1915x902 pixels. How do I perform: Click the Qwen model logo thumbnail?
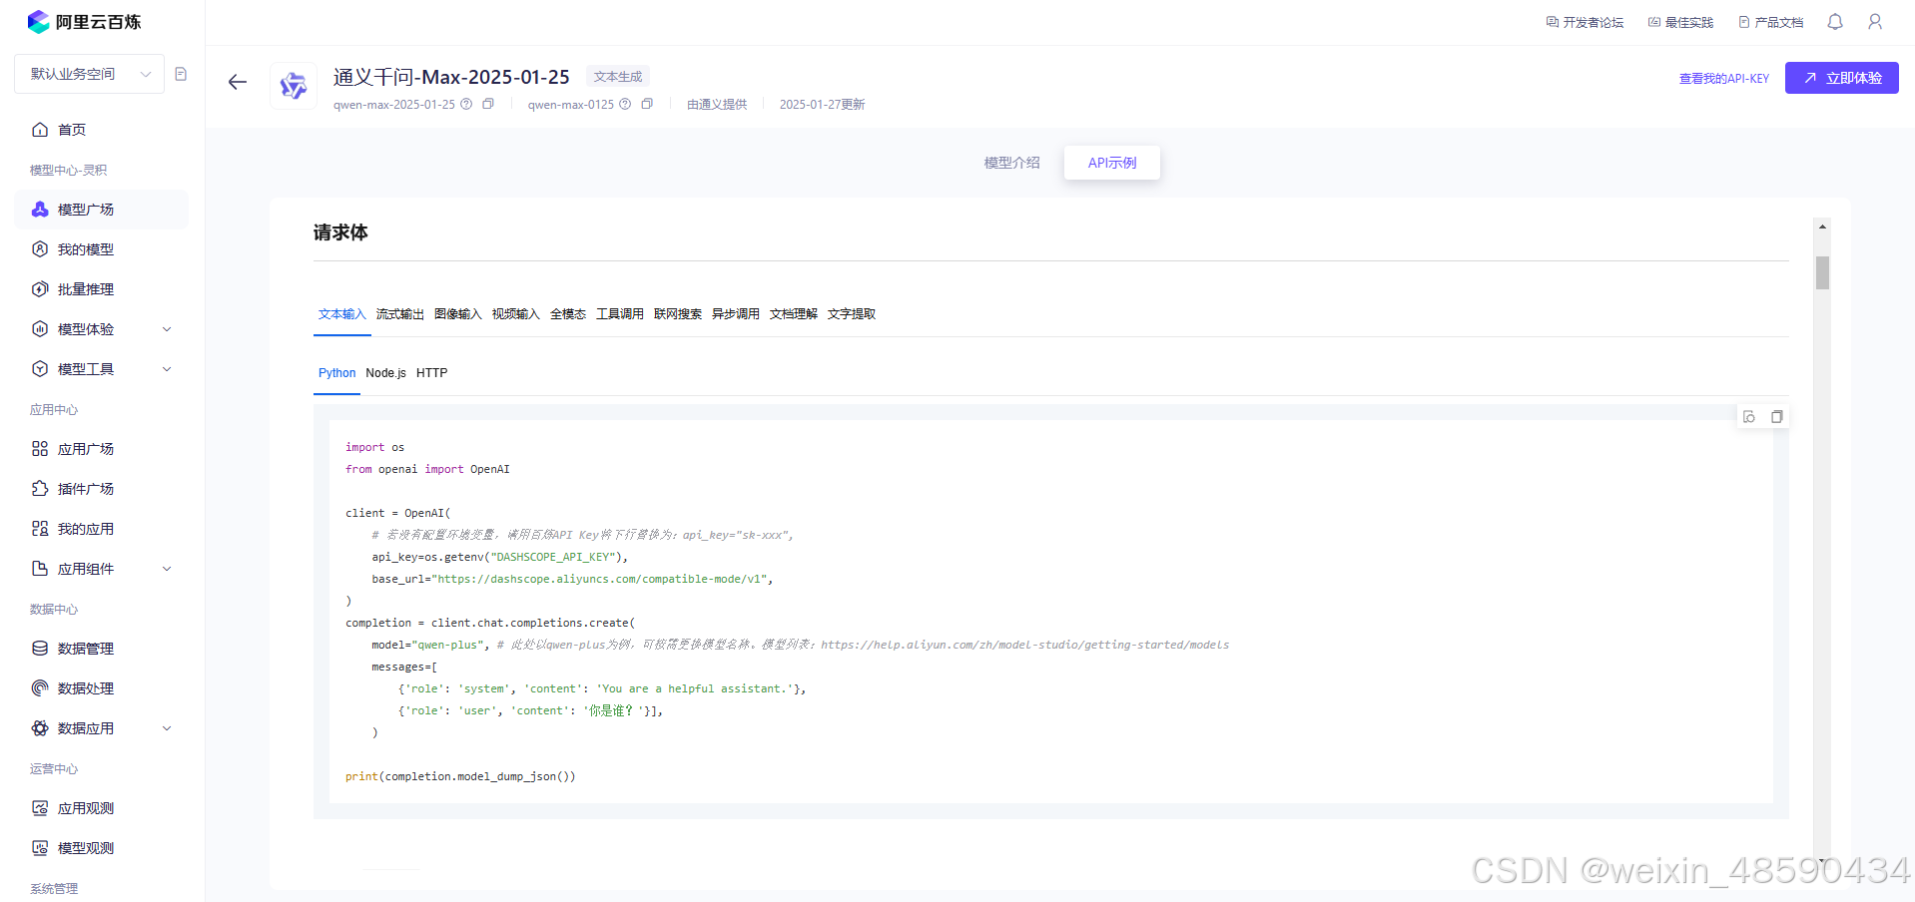294,86
